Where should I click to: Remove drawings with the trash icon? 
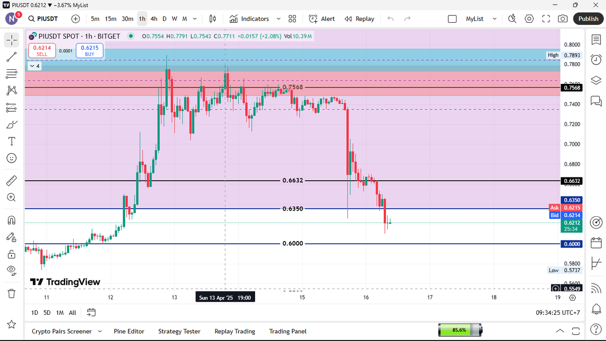(x=12, y=293)
